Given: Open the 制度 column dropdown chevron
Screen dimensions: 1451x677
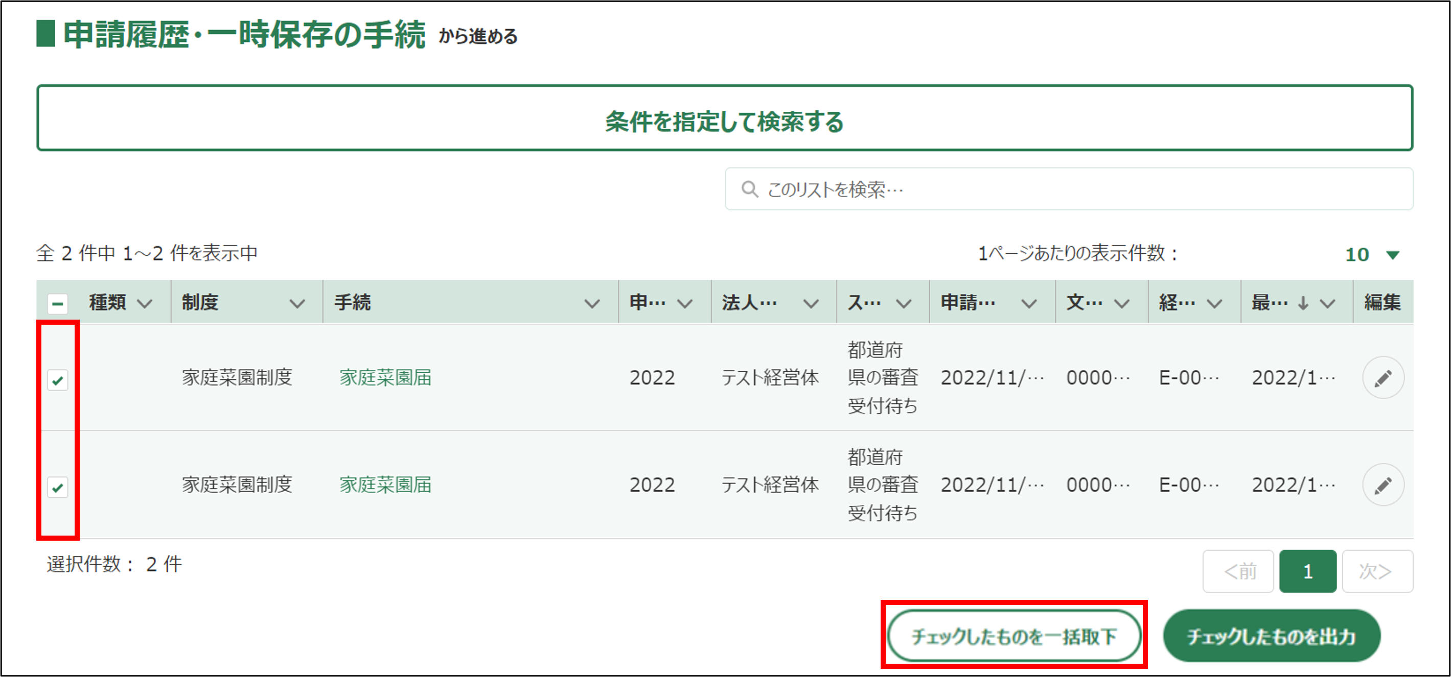Looking at the screenshot, I should pos(297,304).
